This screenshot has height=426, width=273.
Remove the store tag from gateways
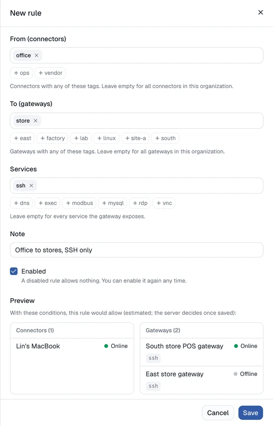click(36, 121)
